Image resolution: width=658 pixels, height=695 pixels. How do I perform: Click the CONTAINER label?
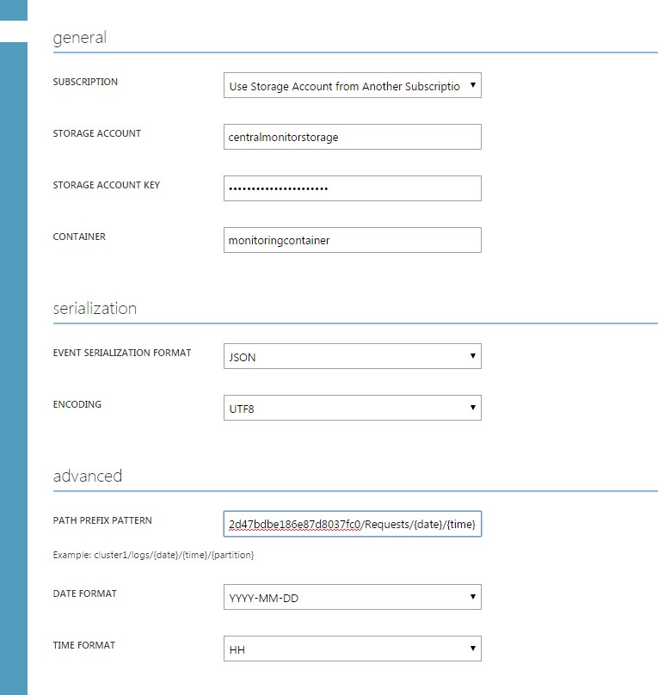click(x=79, y=237)
